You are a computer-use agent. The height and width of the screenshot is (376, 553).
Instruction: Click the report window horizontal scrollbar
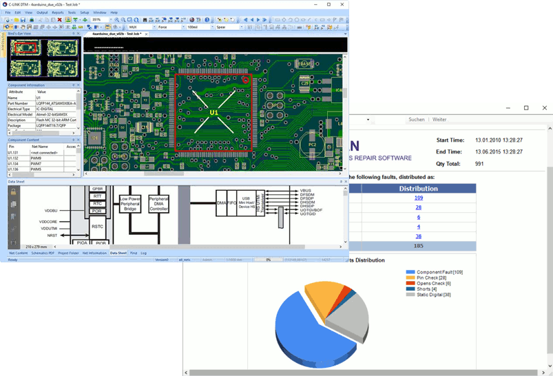[363, 373]
